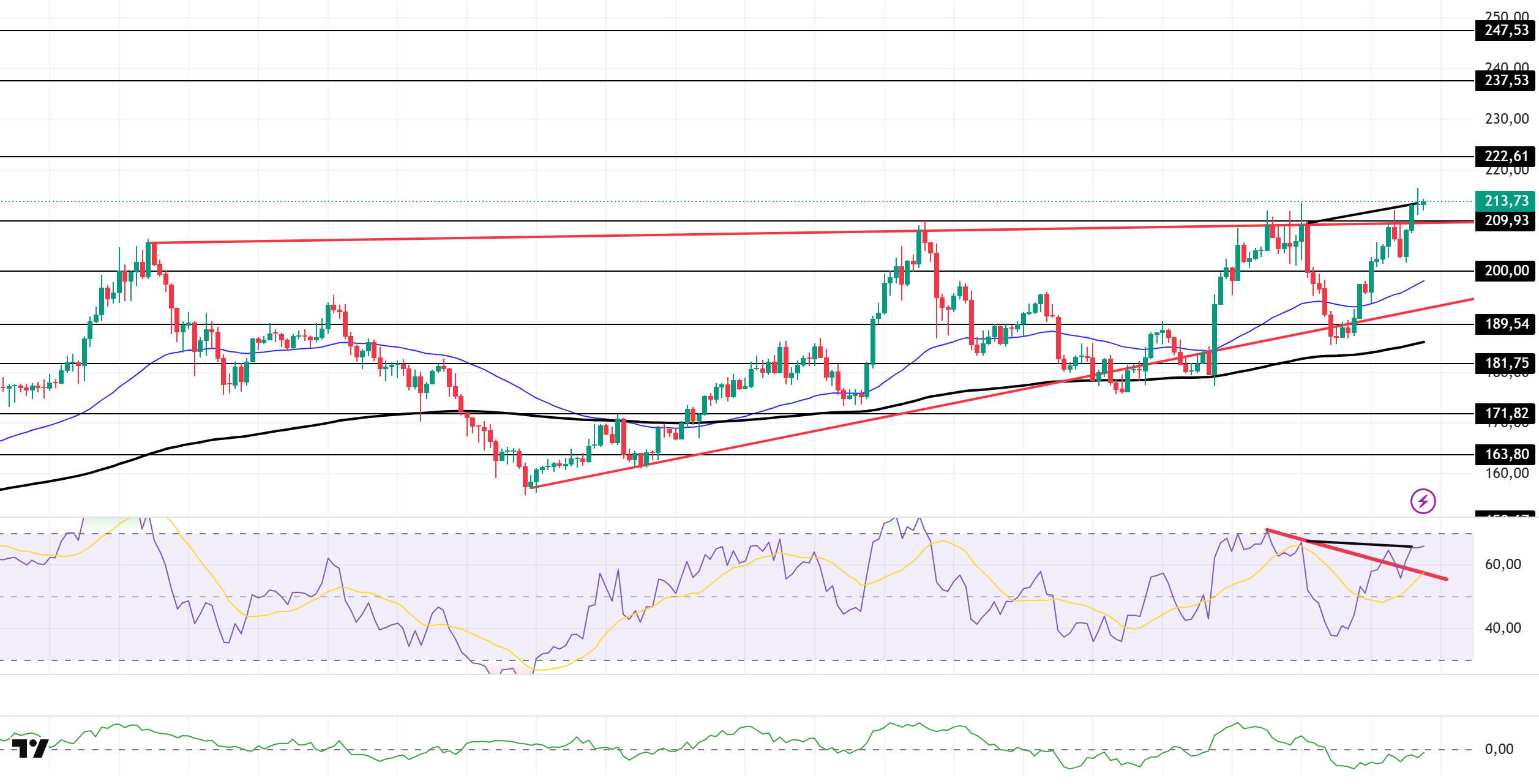Click the 0,00 oscillator axis label

click(1499, 749)
